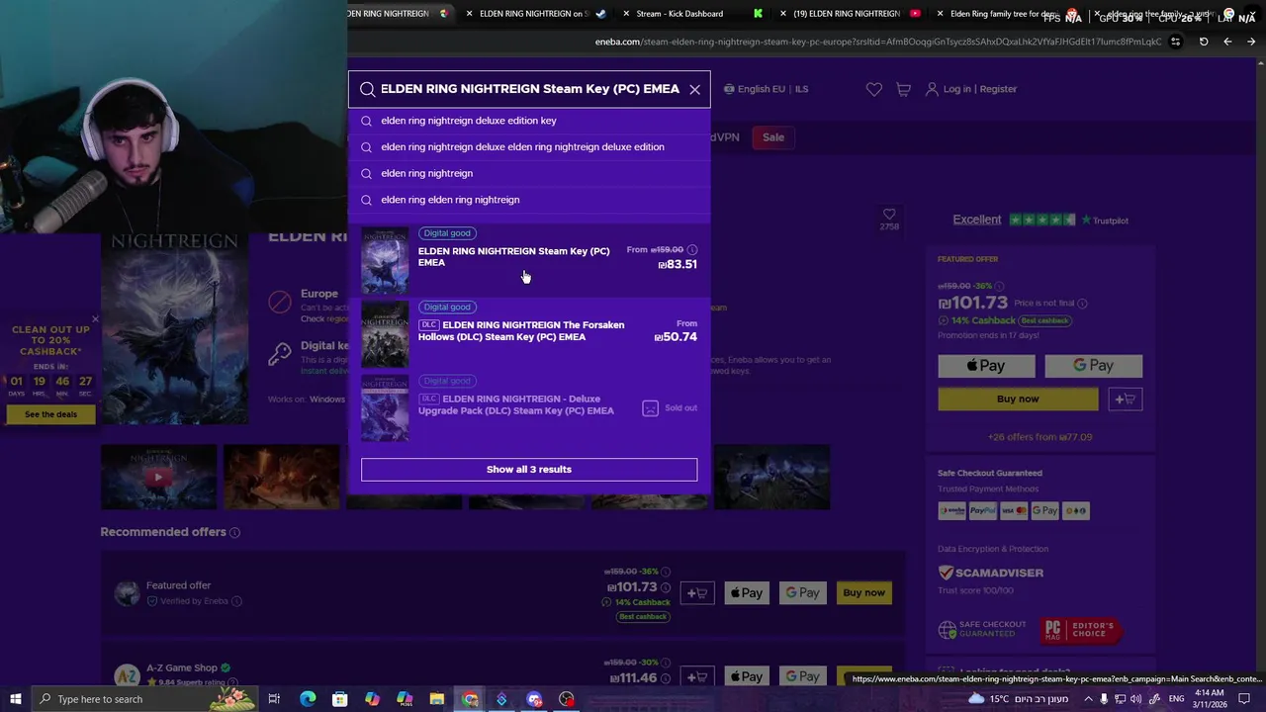This screenshot has width=1266, height=712.
Task: Play the trailer video thumbnail
Action: pos(158,477)
